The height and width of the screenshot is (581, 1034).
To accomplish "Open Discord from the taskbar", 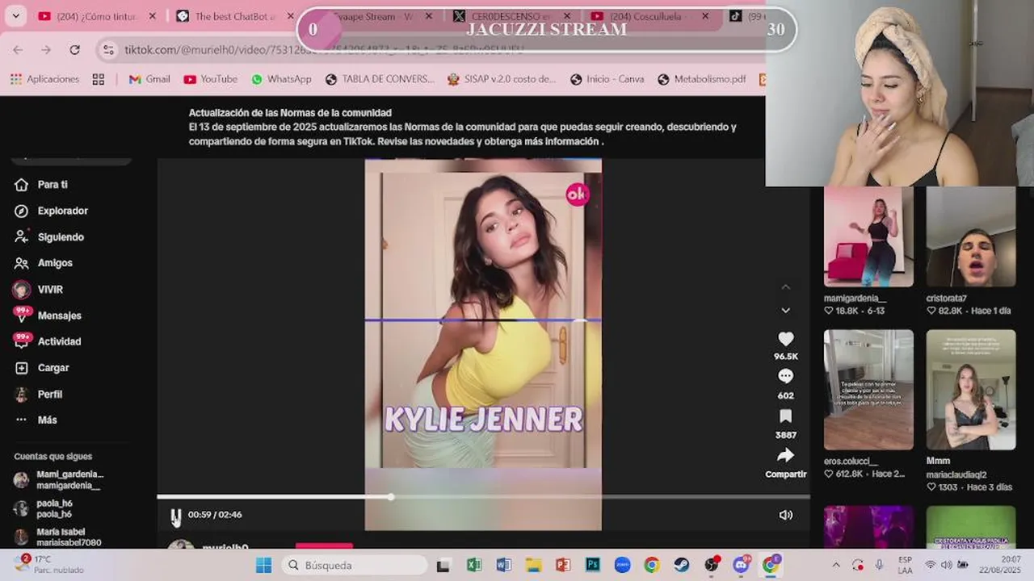I will click(741, 565).
